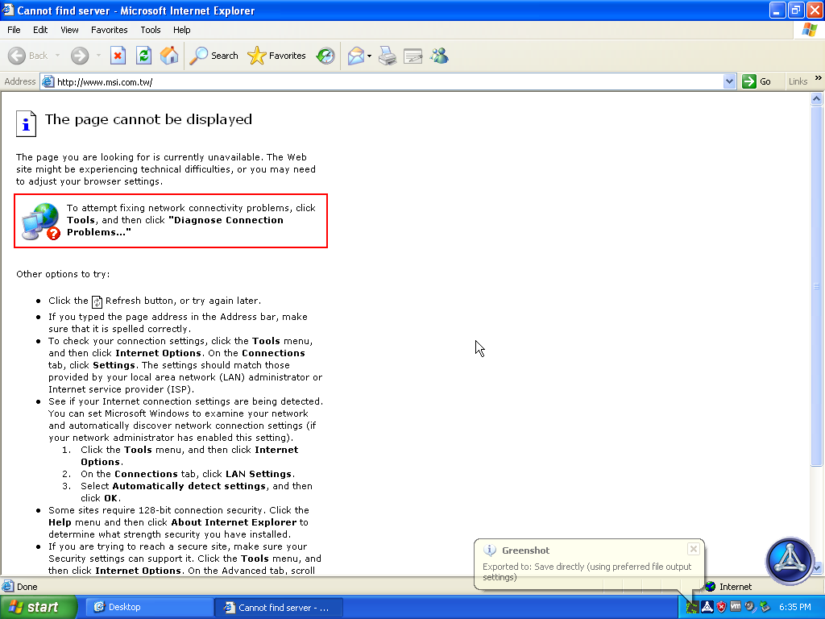
Task: Click the scrollbar down arrow
Action: coord(817,568)
